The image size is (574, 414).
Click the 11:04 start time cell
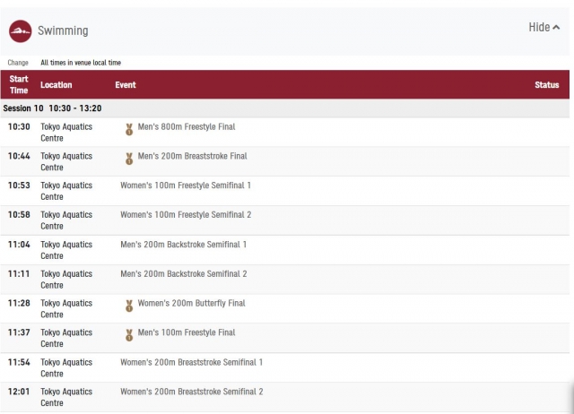(19, 245)
